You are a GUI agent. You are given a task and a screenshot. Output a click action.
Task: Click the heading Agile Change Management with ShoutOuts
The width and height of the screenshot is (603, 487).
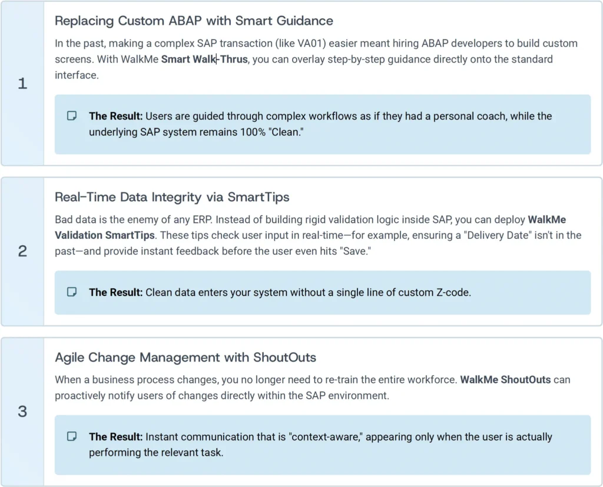tap(185, 357)
